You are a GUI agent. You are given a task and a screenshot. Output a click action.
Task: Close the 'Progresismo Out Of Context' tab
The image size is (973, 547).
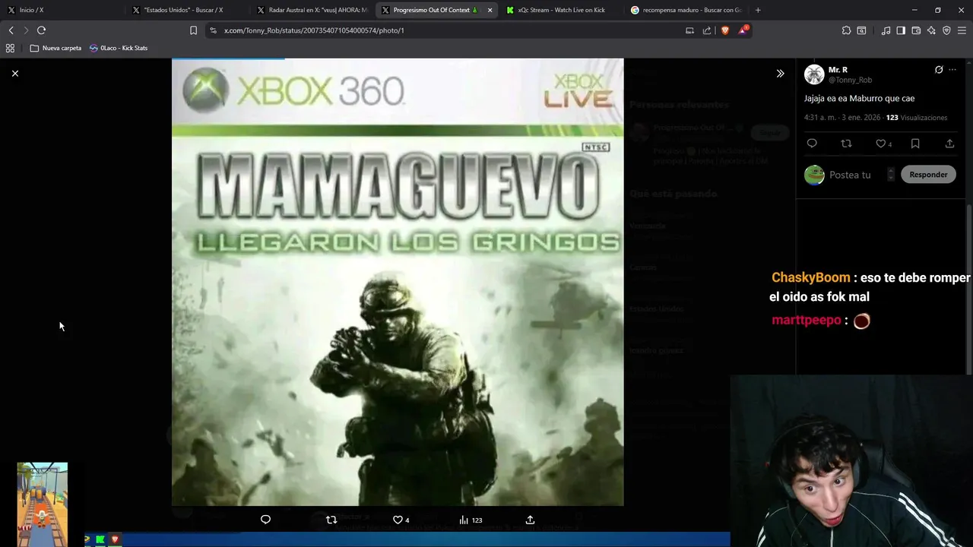490,10
